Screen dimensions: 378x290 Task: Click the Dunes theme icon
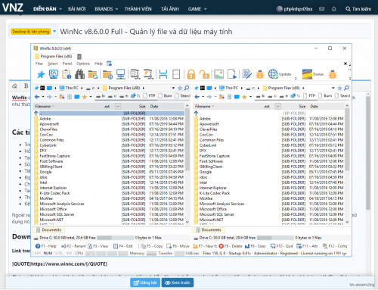[307, 74]
